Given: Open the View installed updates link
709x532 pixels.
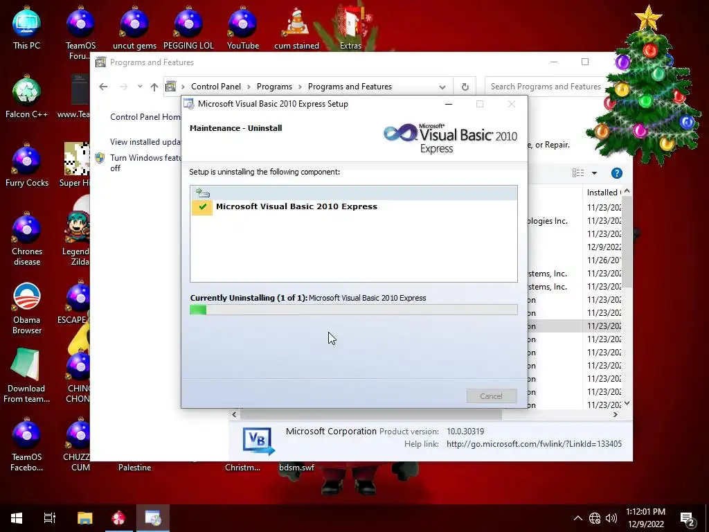Looking at the screenshot, I should click(145, 141).
